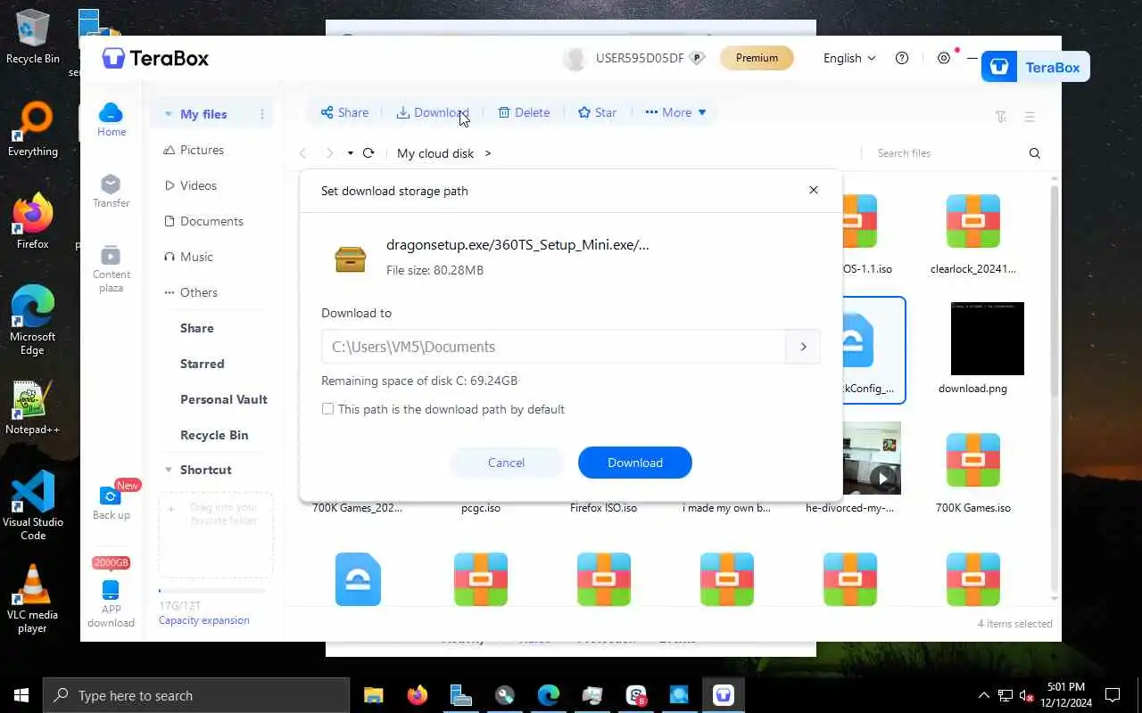Click the search magnifier icon

pos(1035,153)
